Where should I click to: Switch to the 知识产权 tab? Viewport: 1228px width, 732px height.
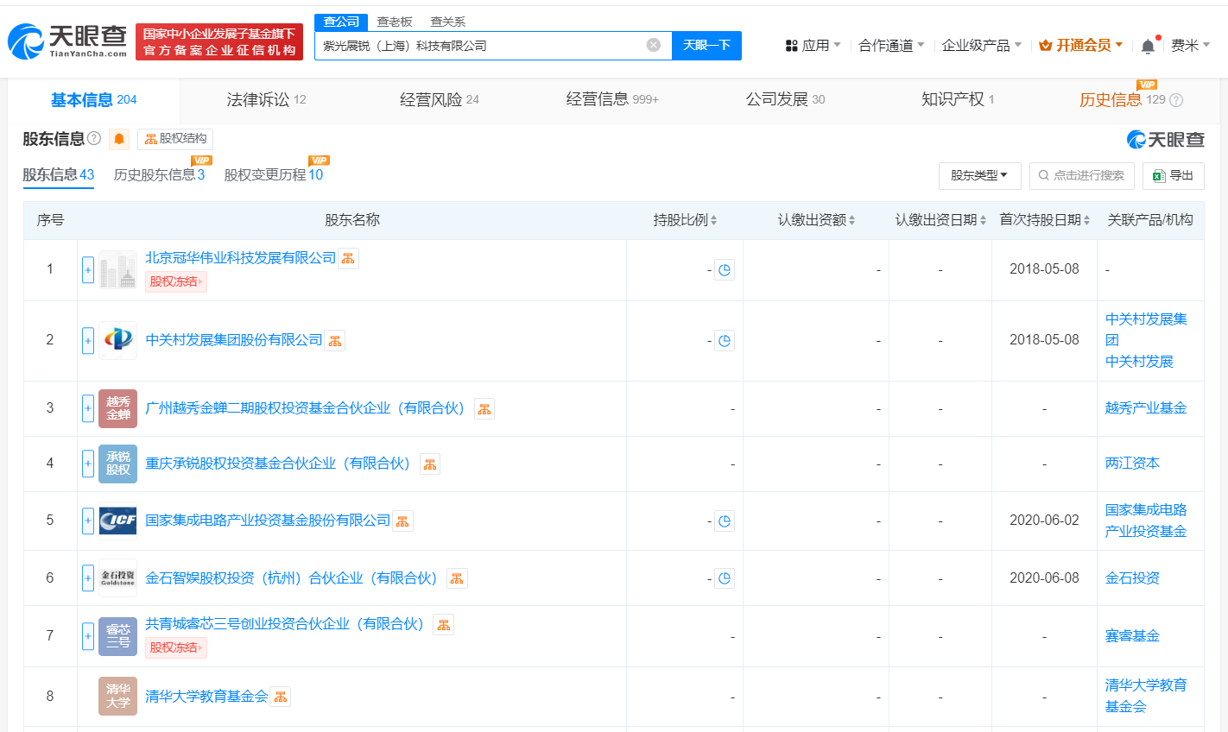[x=958, y=100]
